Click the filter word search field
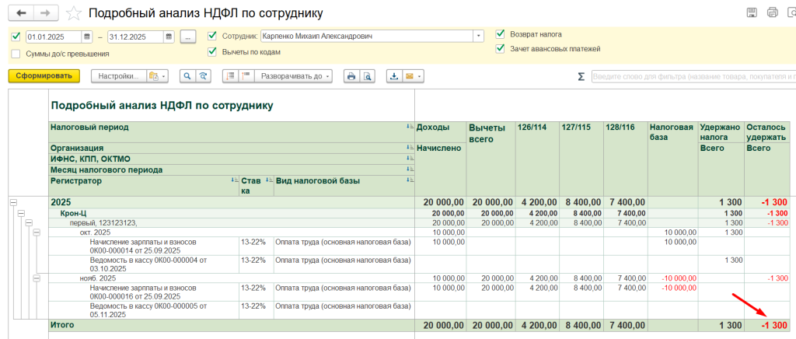Image resolution: width=796 pixels, height=339 pixels. tap(693, 77)
